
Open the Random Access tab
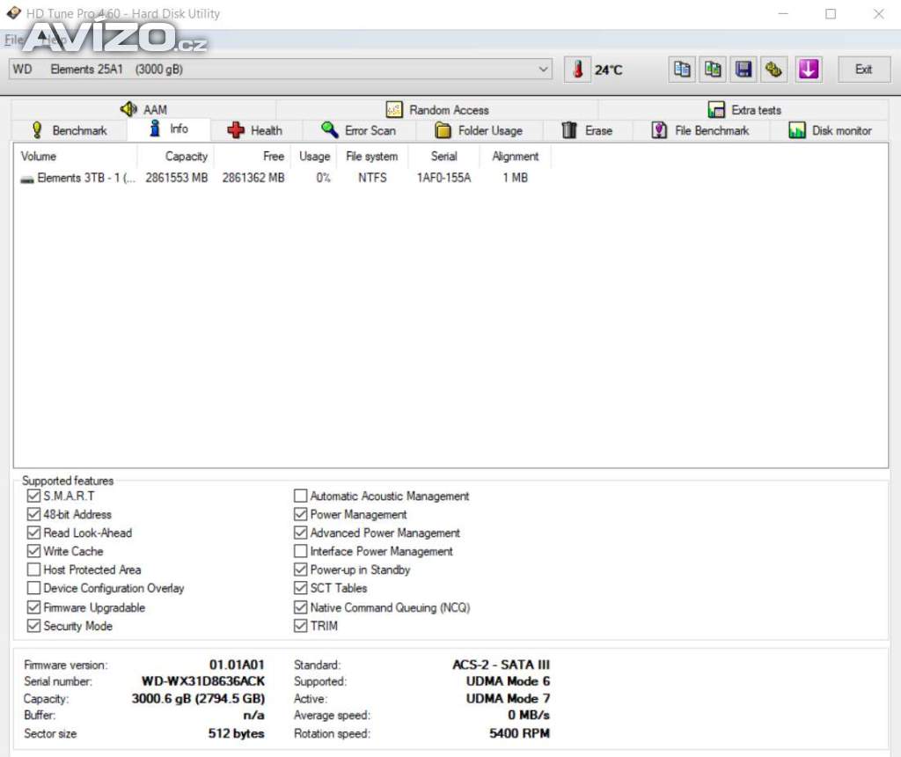pos(437,109)
